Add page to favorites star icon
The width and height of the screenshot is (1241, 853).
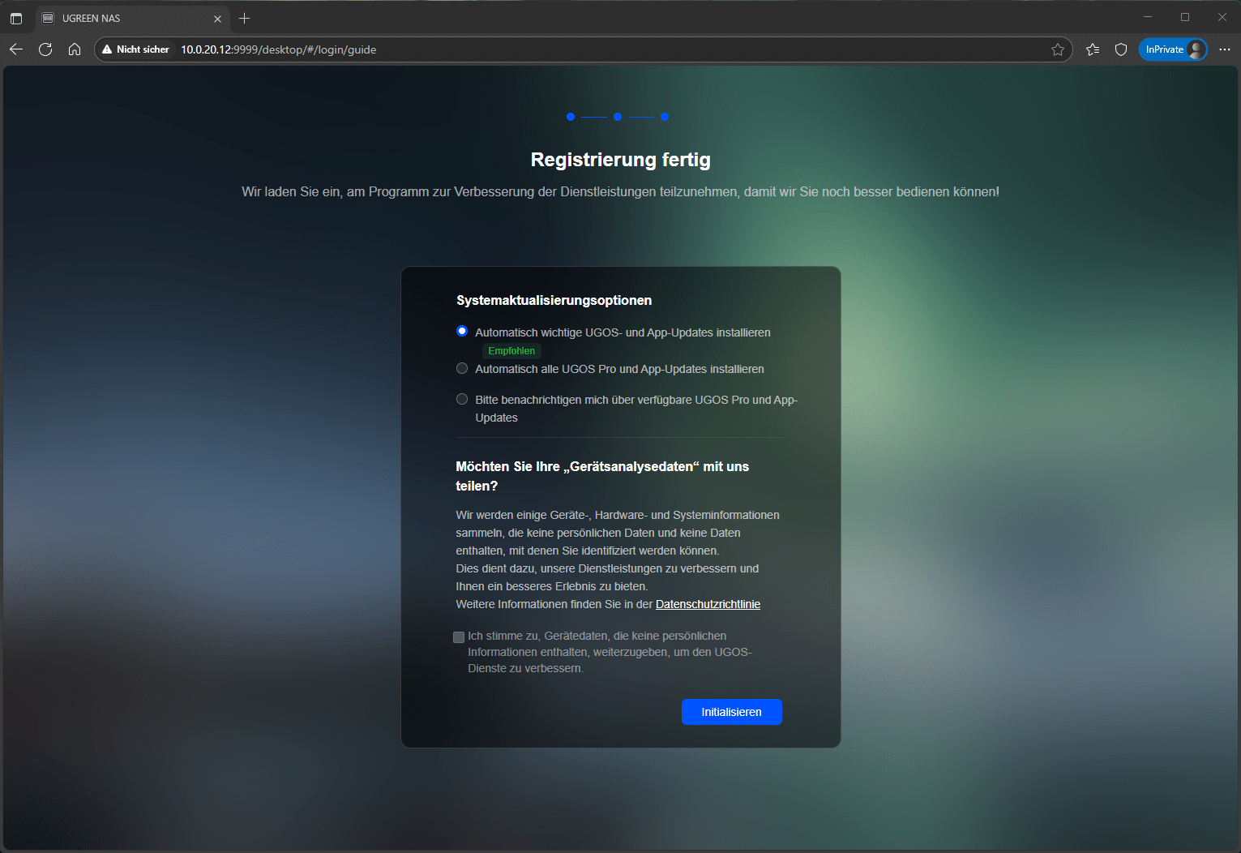pos(1058,49)
